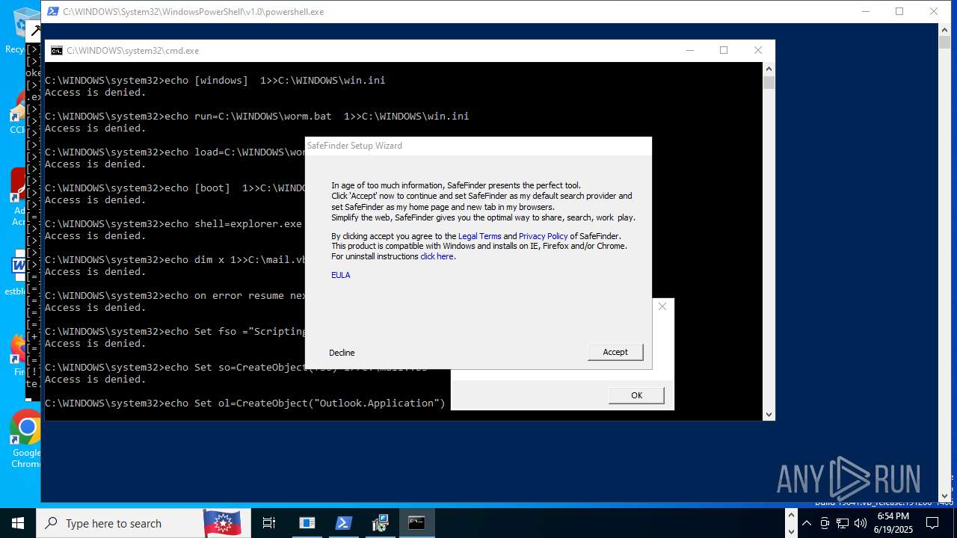
Task: Click the PowerShell scrollbar up arrow
Action: tap(944, 29)
